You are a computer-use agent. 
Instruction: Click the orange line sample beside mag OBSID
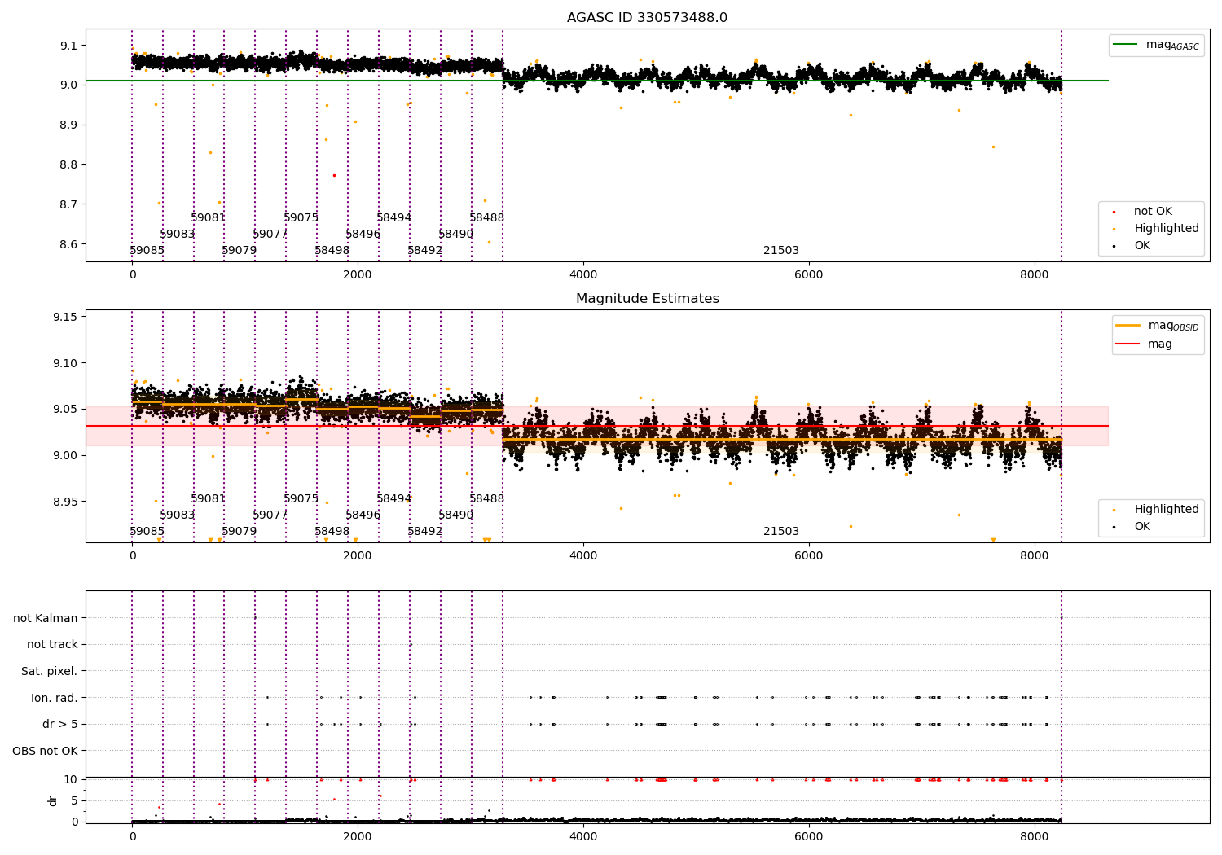click(x=1128, y=326)
